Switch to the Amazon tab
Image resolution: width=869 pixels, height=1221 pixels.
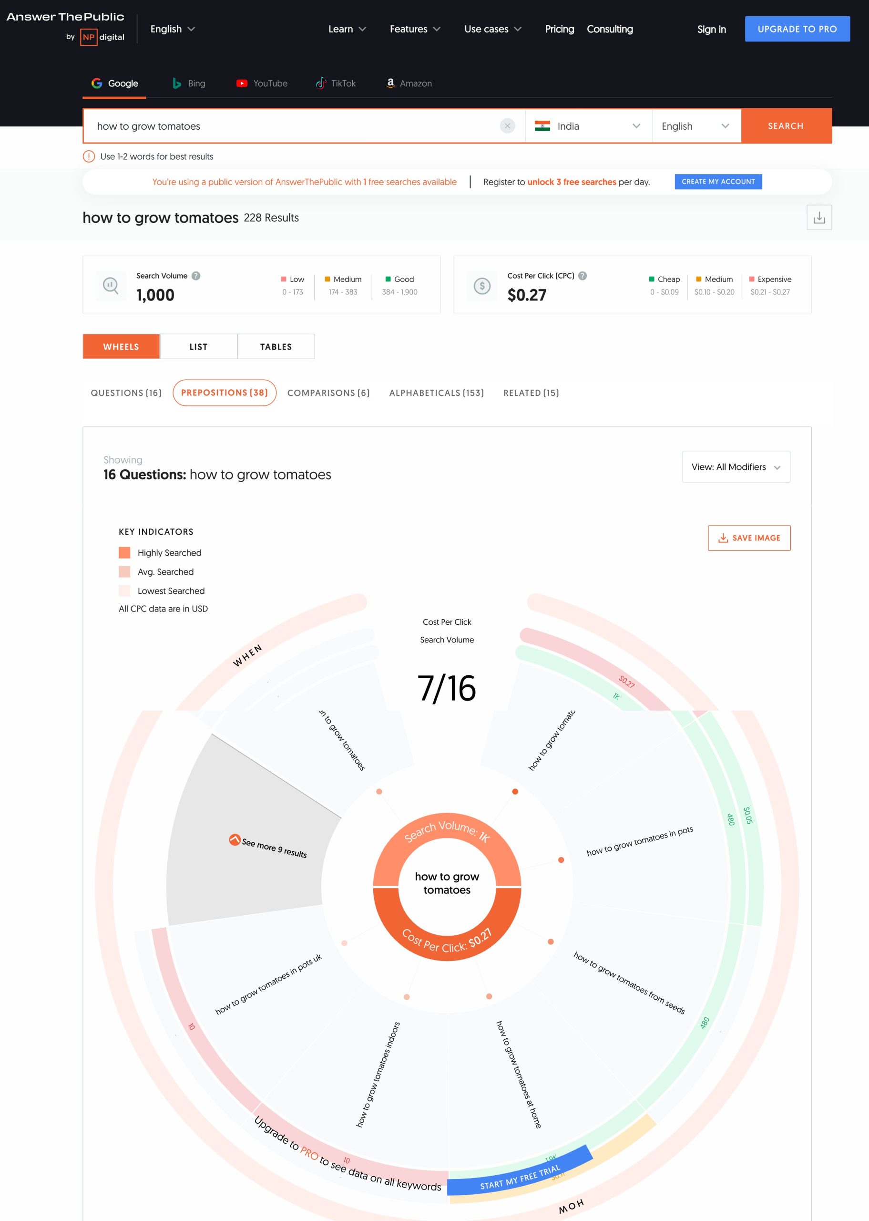tap(409, 83)
